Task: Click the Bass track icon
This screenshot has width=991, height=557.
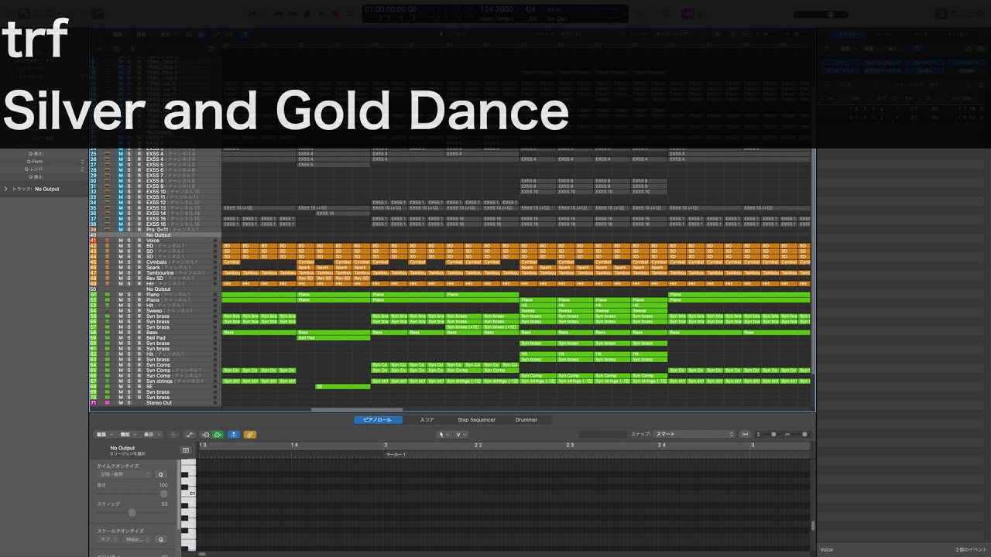Action: pyautogui.click(x=107, y=333)
